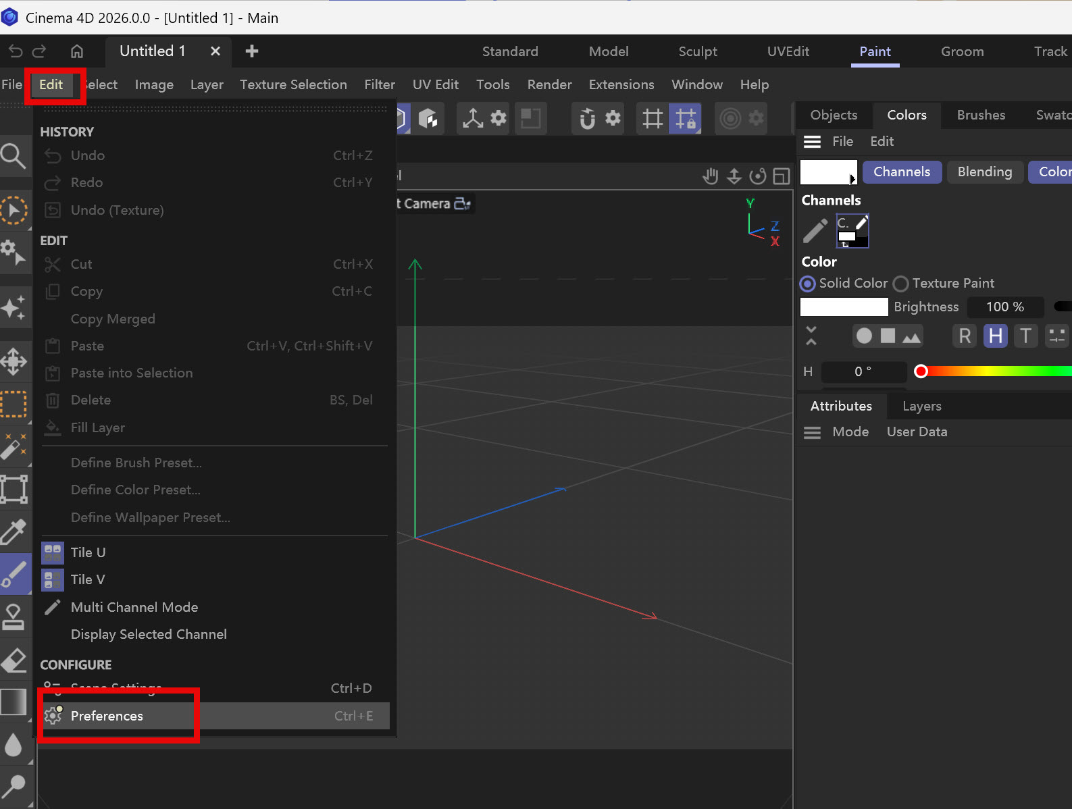Go to the Home icon
Image resolution: width=1072 pixels, height=809 pixels.
point(77,51)
